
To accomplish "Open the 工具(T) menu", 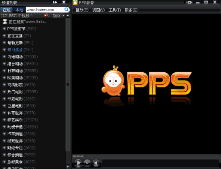I will (115, 10).
